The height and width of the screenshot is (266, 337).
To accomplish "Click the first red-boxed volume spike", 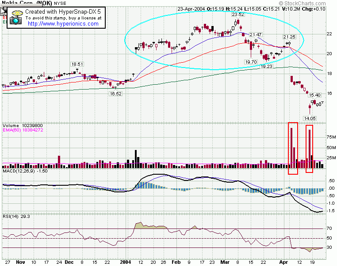I will [x=292, y=148].
